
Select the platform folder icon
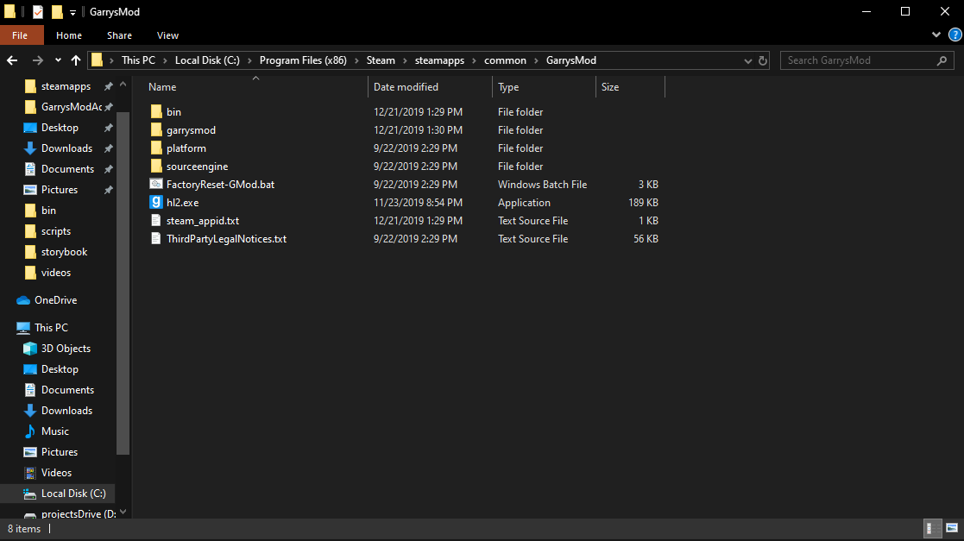tap(156, 148)
